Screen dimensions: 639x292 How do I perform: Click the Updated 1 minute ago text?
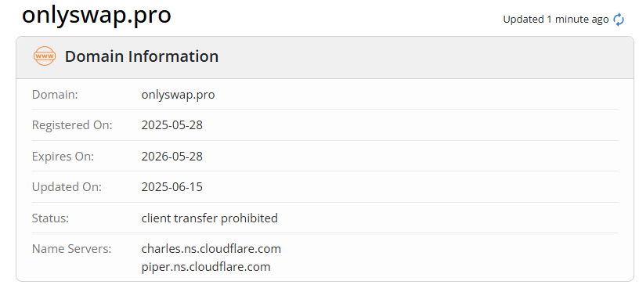tap(556, 20)
